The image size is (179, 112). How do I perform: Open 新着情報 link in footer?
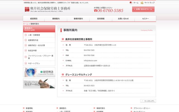coord(29,108)
